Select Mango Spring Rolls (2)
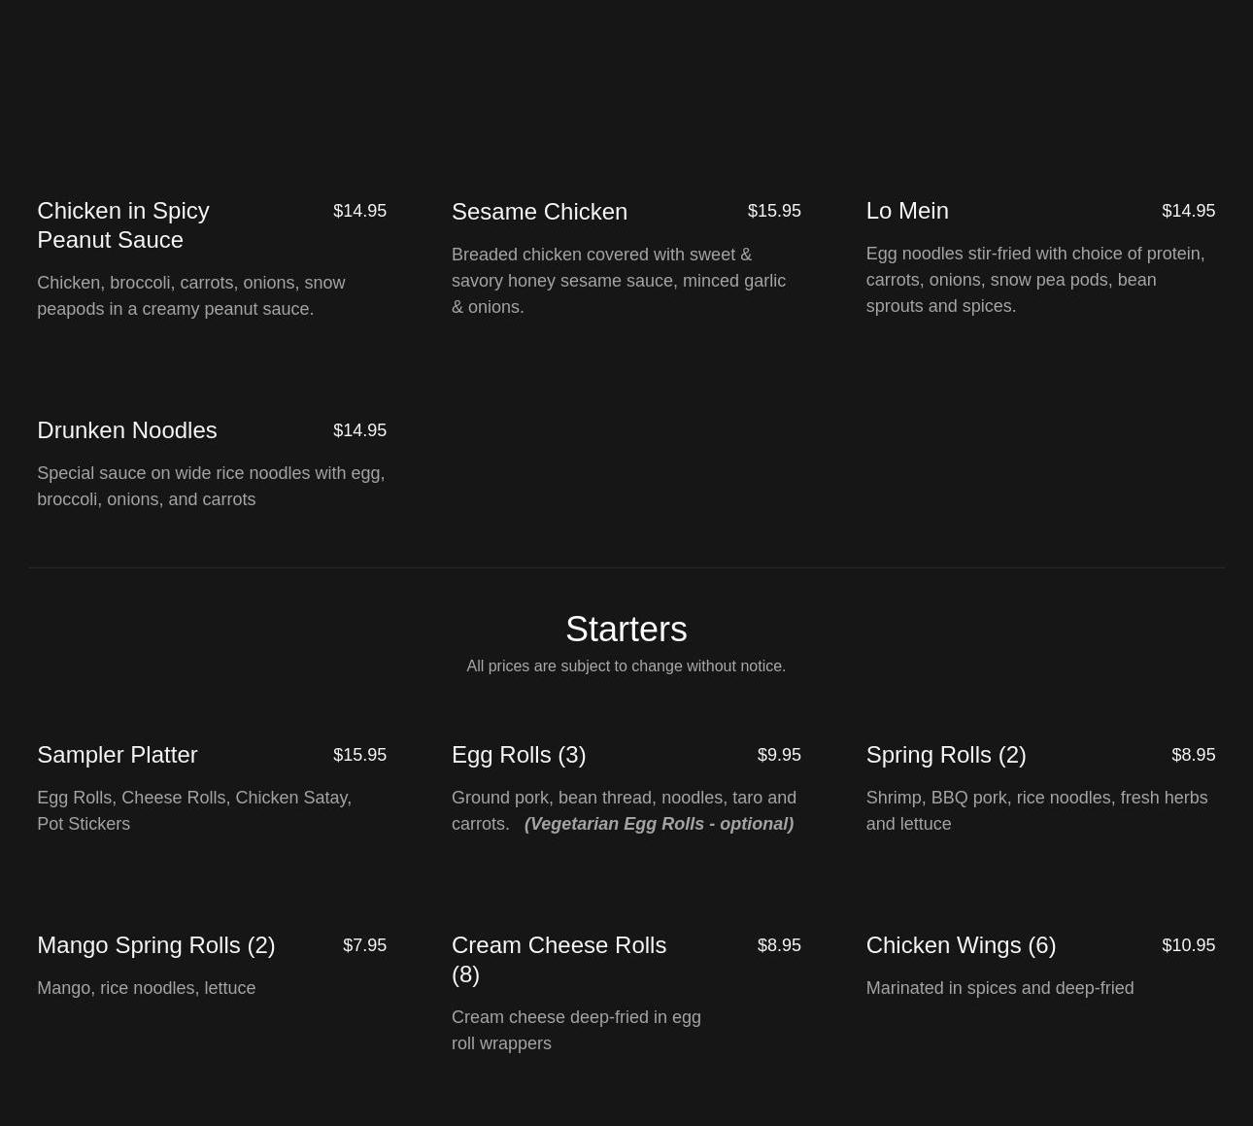The image size is (1253, 1126). [155, 945]
